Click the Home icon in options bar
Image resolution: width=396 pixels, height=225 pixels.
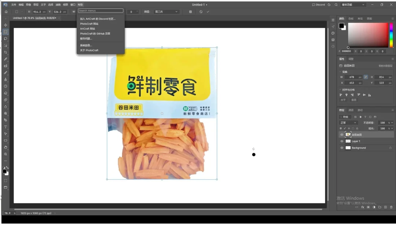(6, 12)
